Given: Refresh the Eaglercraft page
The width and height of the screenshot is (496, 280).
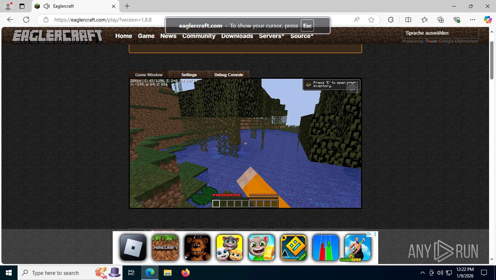Looking at the screenshot, I should pyautogui.click(x=26, y=20).
